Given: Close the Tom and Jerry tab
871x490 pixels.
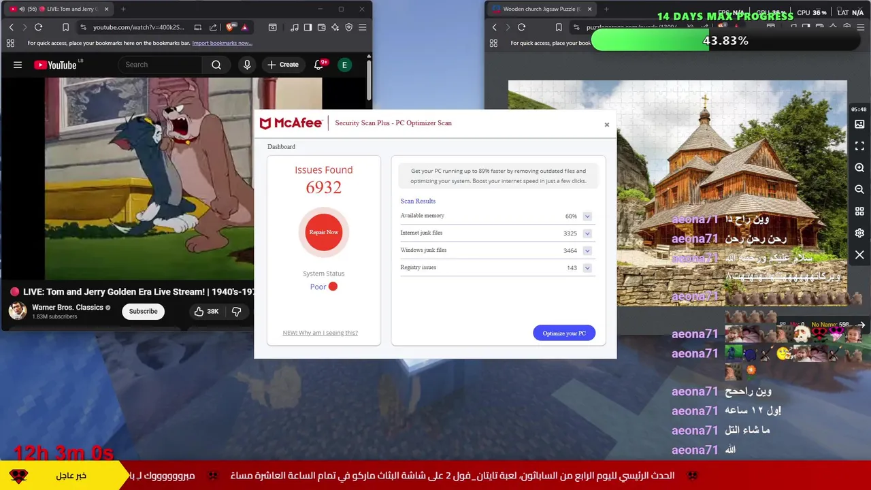Looking at the screenshot, I should (106, 9).
